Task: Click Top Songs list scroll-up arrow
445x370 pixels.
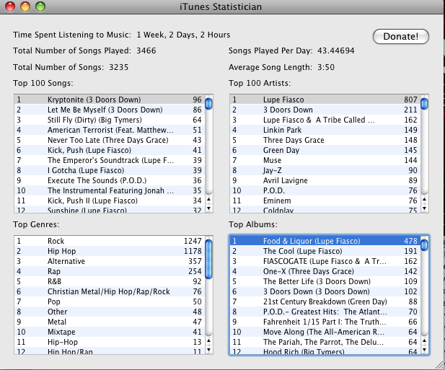Action: pyautogui.click(x=209, y=200)
